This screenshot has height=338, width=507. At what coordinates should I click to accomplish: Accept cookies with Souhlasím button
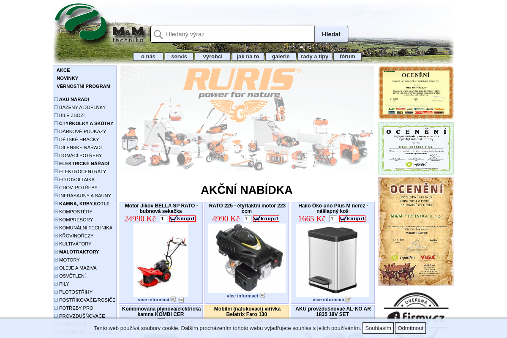(x=378, y=328)
